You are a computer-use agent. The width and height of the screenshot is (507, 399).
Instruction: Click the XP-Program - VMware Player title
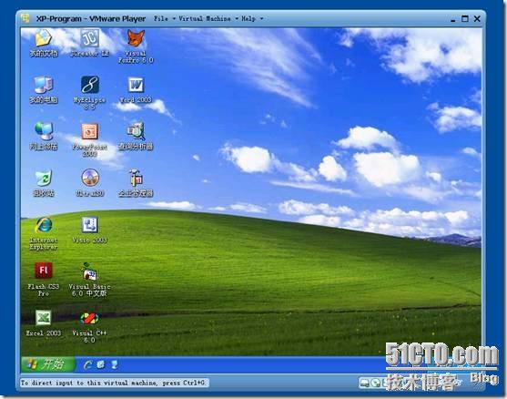pos(91,19)
